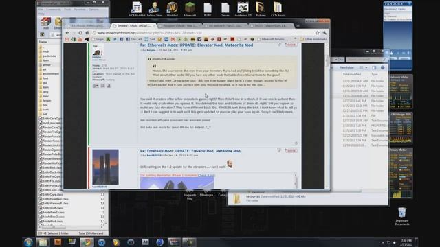Open the Avidemux 2.5 desktop shortcut
The width and height of the screenshot is (440, 247).
point(243,9)
